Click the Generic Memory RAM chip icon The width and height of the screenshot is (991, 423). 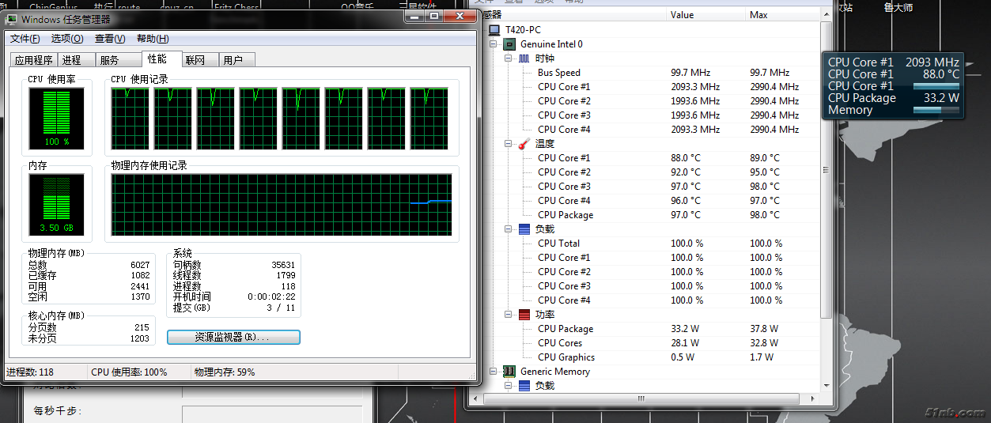[x=510, y=372]
